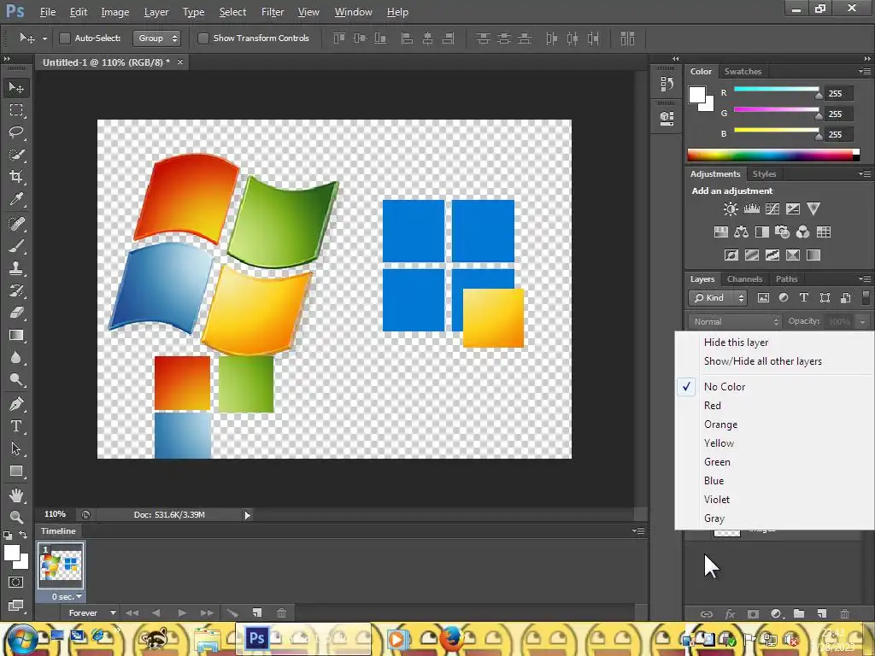Select the Pen tool
875x656 pixels.
(x=16, y=403)
